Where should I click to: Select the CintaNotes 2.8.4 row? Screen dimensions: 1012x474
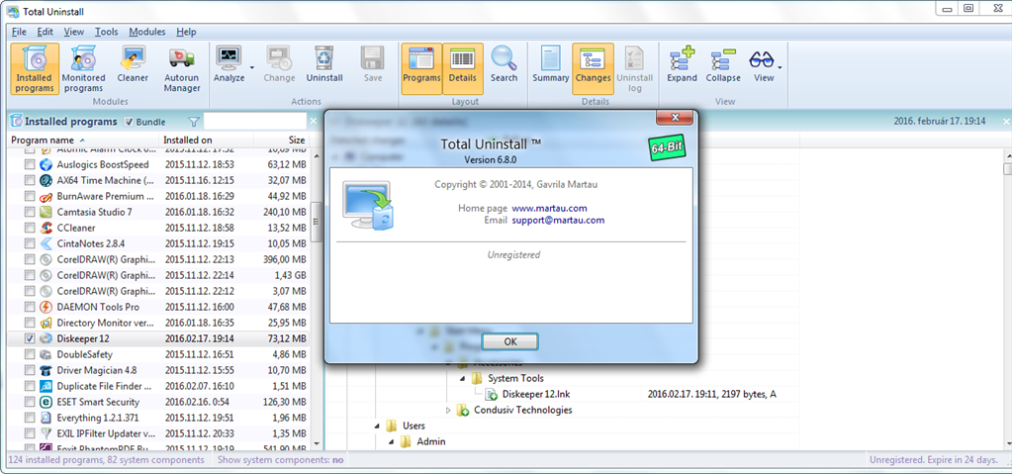point(158,243)
